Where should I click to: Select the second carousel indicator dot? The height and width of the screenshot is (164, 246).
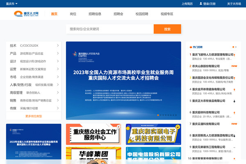coord(161,115)
